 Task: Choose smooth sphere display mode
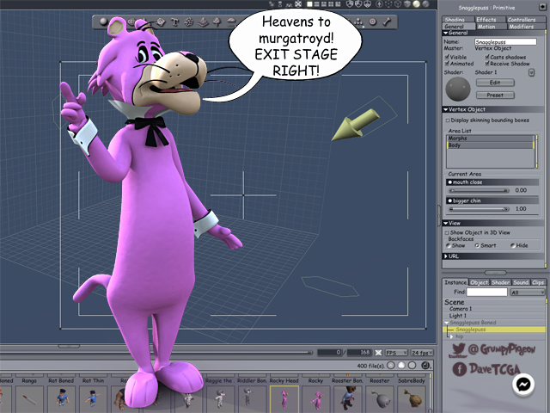[416, 3]
